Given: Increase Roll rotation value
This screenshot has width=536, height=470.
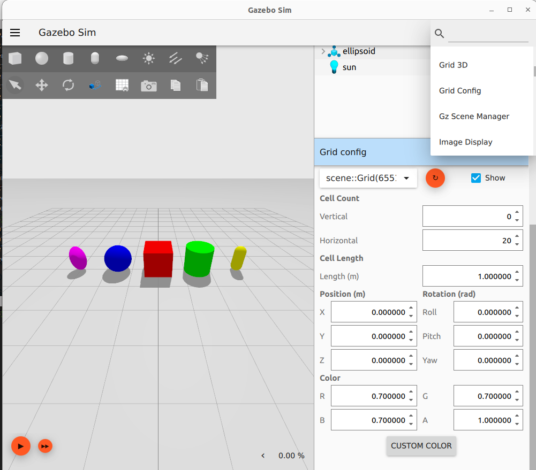Looking at the screenshot, I should click(x=517, y=308).
